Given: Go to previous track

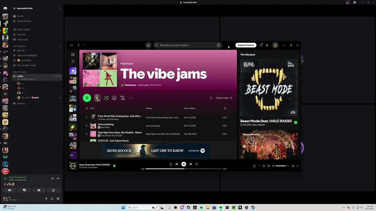Looking at the screenshot, I should (x=177, y=164).
